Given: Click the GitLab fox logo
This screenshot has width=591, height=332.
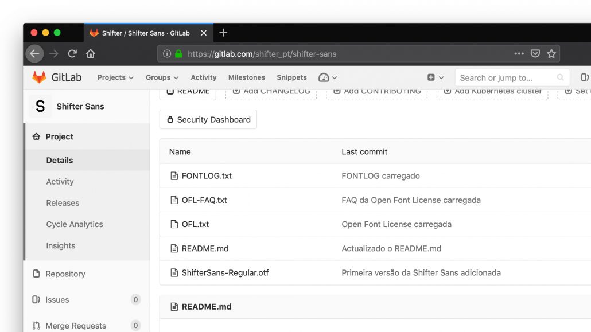Looking at the screenshot, I should (39, 77).
